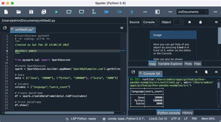This screenshot has width=221, height=122.
Task: Go to Help home page
Action: [x=190, y=22]
